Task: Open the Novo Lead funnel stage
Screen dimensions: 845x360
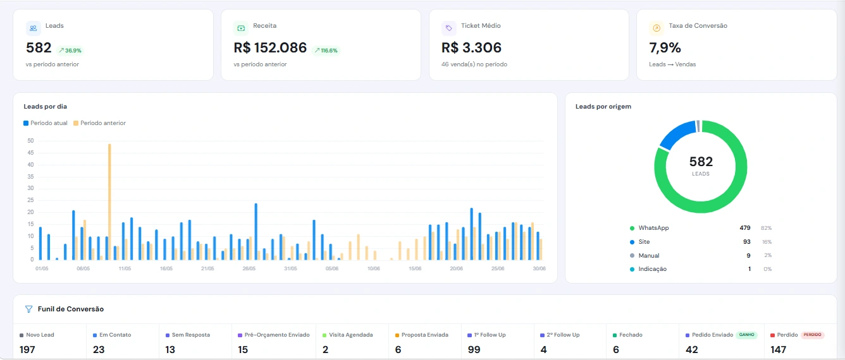Action: pyautogui.click(x=49, y=342)
